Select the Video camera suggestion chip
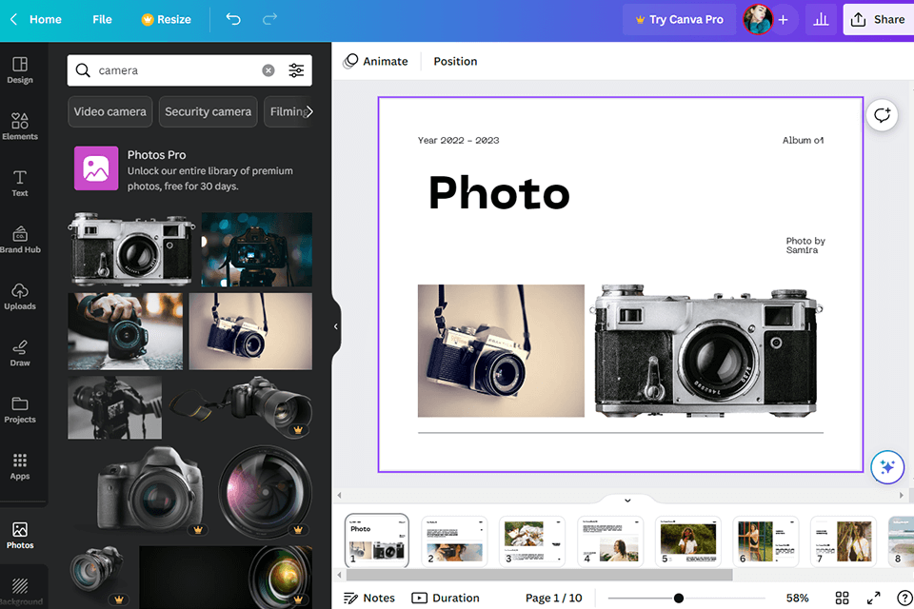The height and width of the screenshot is (609, 914). [109, 111]
